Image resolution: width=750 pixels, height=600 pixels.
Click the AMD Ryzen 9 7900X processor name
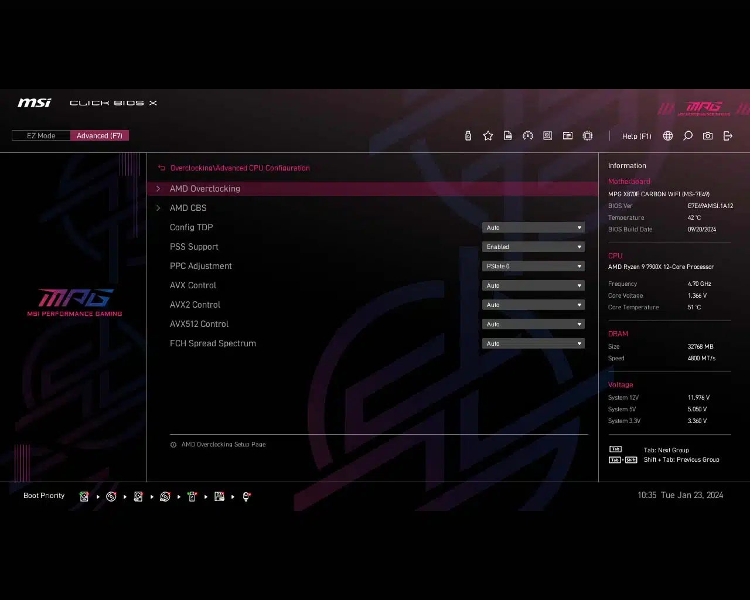661,267
